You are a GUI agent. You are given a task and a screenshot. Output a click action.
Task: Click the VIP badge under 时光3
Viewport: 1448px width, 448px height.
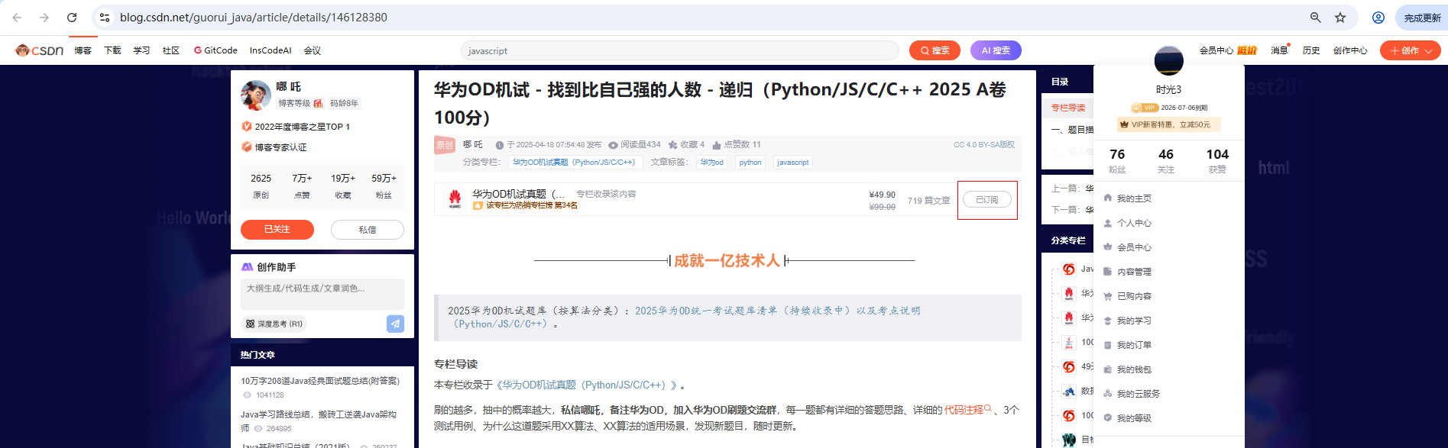point(1144,108)
